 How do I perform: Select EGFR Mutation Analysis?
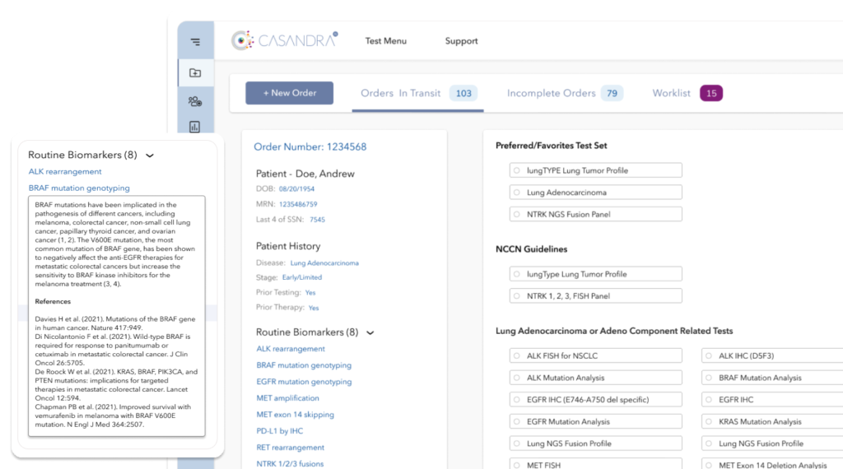[596, 422]
